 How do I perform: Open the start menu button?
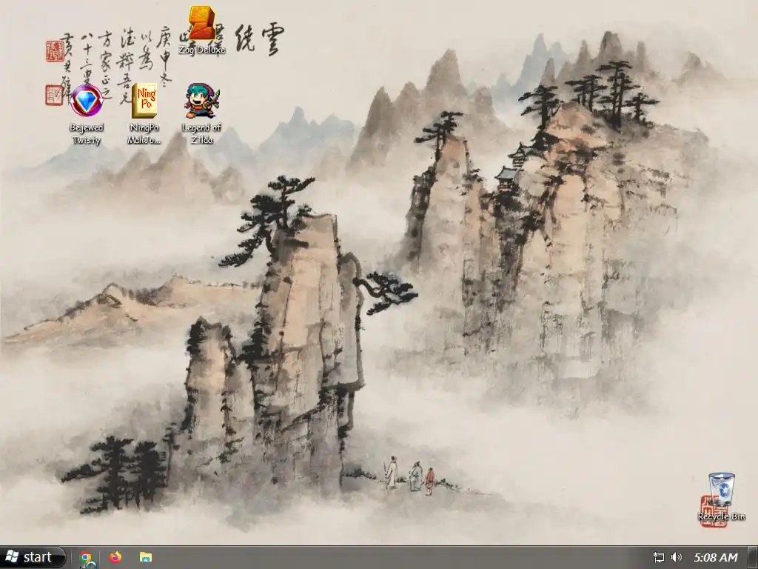coord(33,557)
